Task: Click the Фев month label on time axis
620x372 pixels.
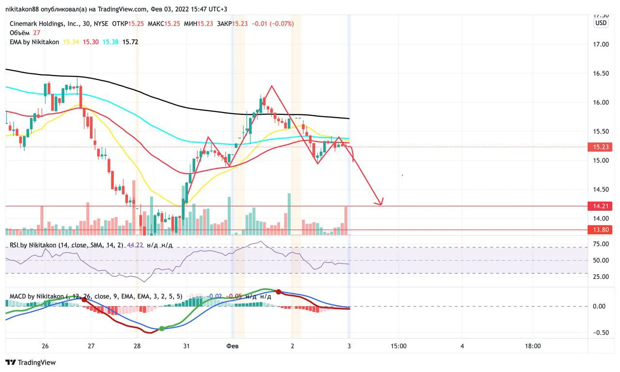Action: 232,346
